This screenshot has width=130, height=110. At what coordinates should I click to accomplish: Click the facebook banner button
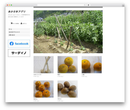tap(19, 44)
